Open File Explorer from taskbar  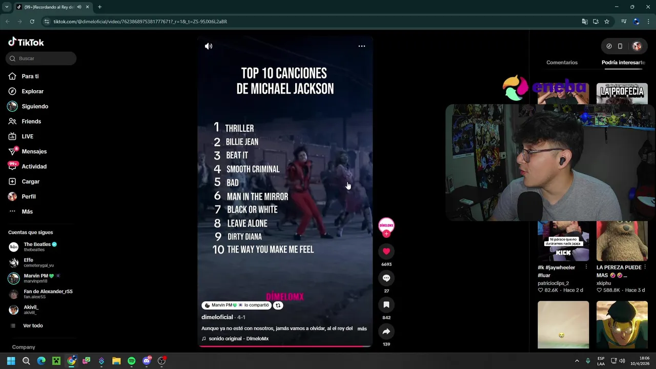click(116, 361)
